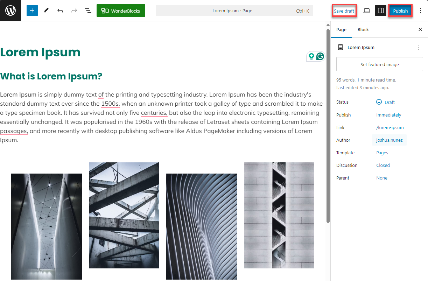Image resolution: width=428 pixels, height=281 pixels.
Task: Open the editor Options menu
Action: tap(420, 10)
